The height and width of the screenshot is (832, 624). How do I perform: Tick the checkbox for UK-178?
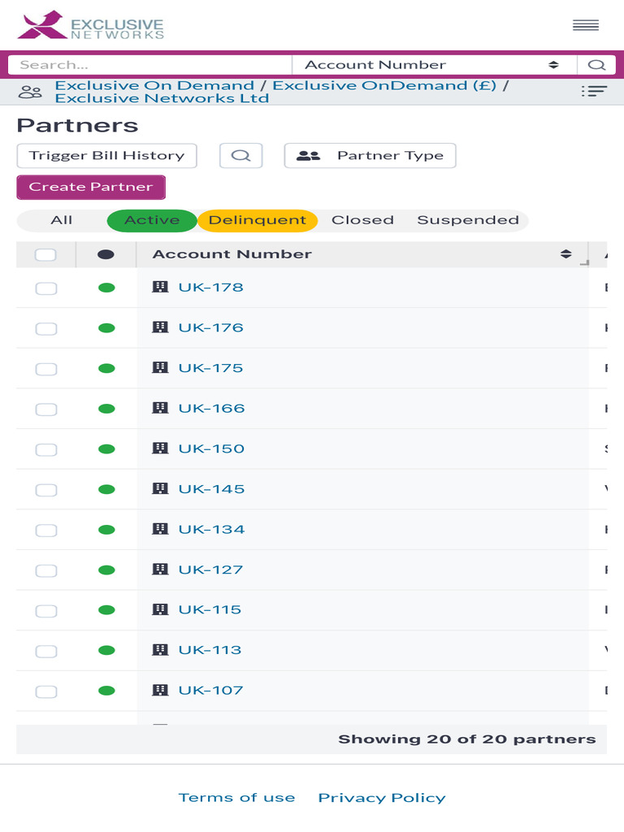point(46,288)
